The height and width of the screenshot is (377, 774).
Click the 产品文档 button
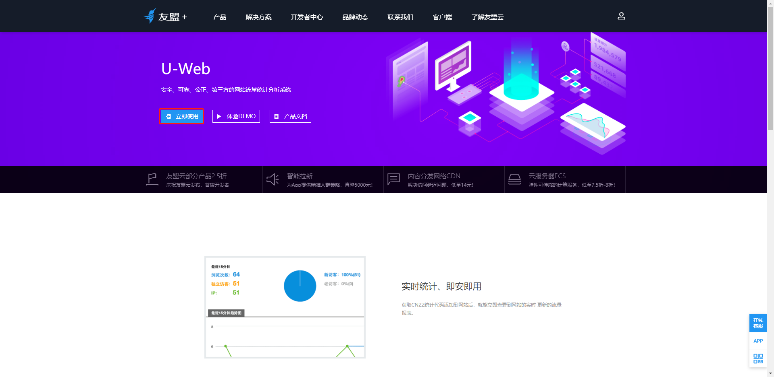[290, 116]
